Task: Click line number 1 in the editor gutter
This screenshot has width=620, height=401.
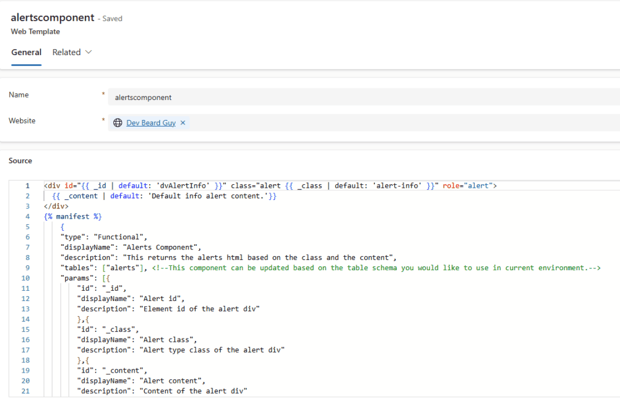Action: tap(27, 185)
